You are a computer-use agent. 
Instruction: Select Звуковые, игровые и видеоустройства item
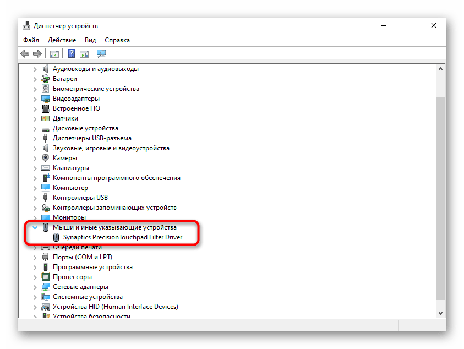[111, 148]
